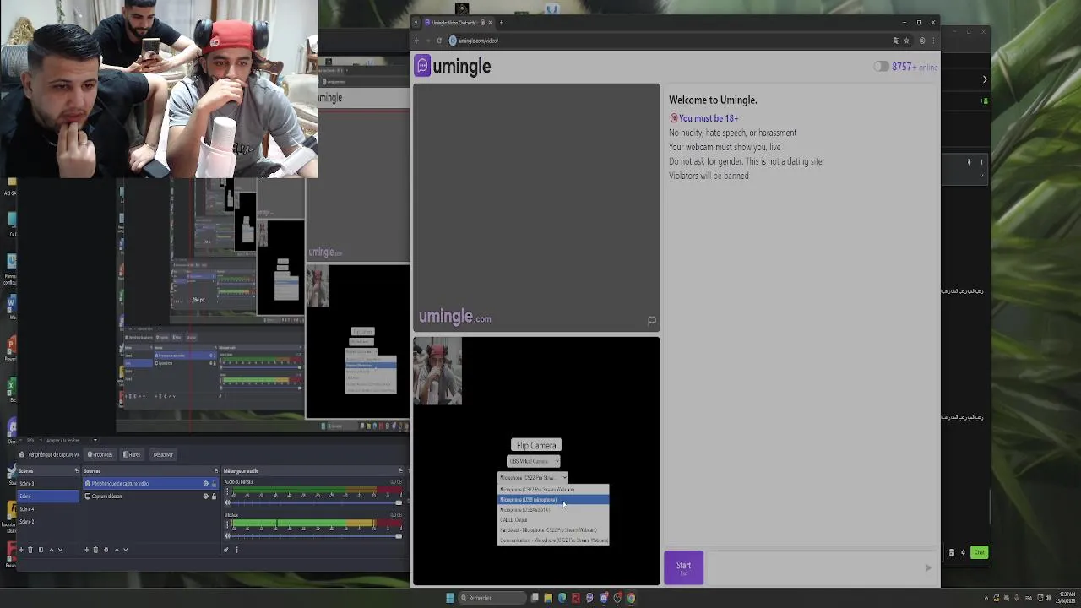Add a new scene with plus icon
The width and height of the screenshot is (1081, 608).
(21, 550)
